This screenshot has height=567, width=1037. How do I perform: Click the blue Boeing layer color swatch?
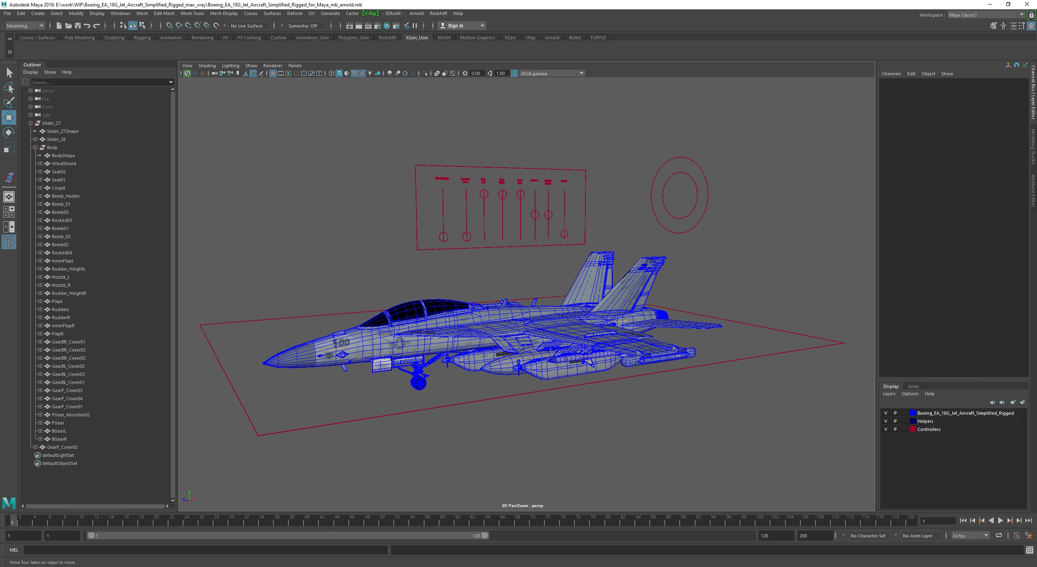[913, 413]
